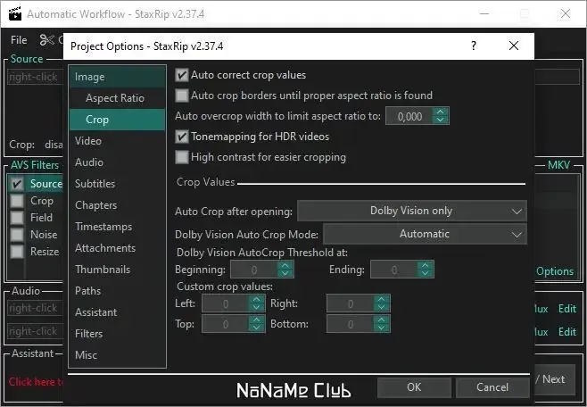The height and width of the screenshot is (407, 587).
Task: Click second audio right-click field
Action: pos(35,331)
